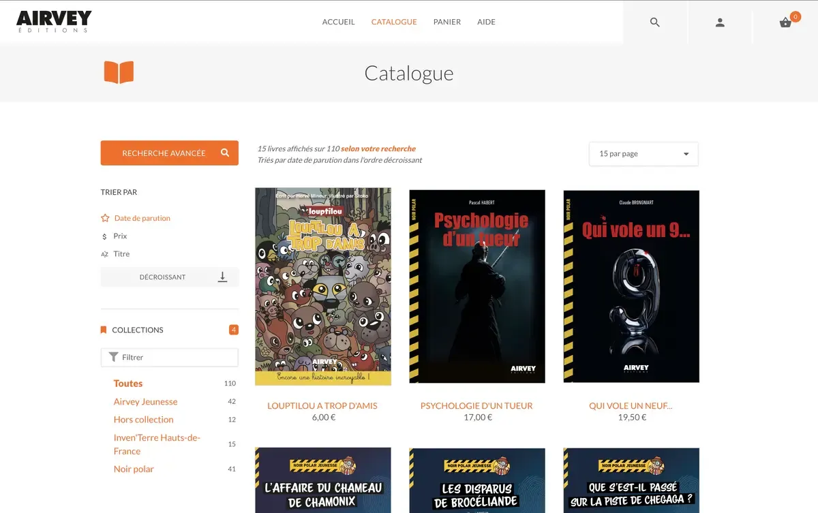This screenshot has height=513, width=818.
Task: Click the orange open-book icon in the banner
Action: [119, 71]
